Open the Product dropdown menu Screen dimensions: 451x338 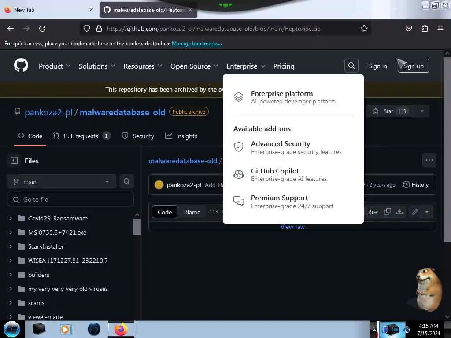click(x=55, y=66)
